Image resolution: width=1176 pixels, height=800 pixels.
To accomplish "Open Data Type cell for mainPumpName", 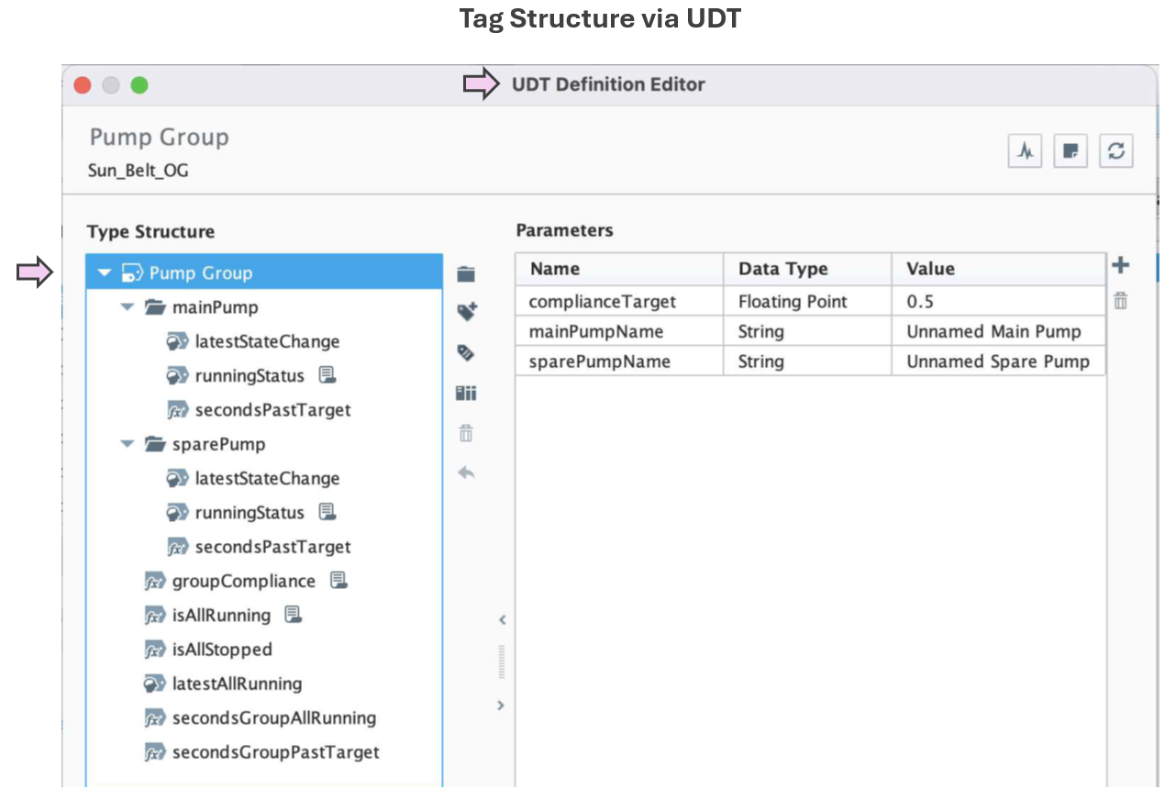I will [x=806, y=331].
